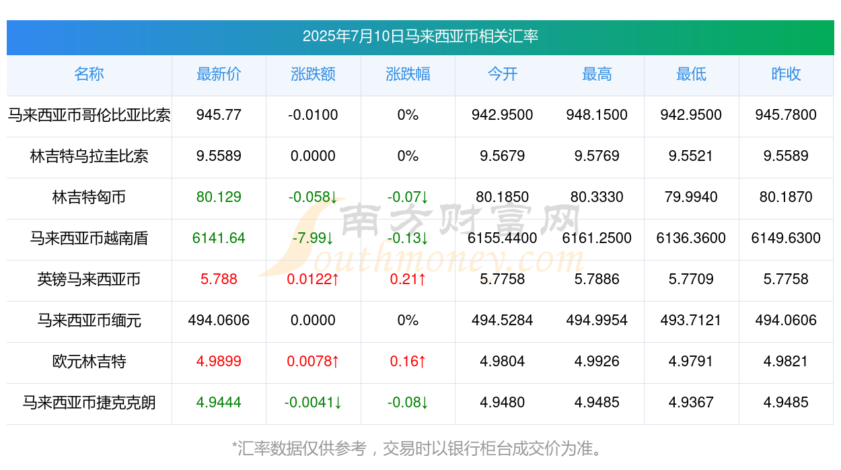
Task: Click change percent -0.07↓
Action: pos(408,197)
